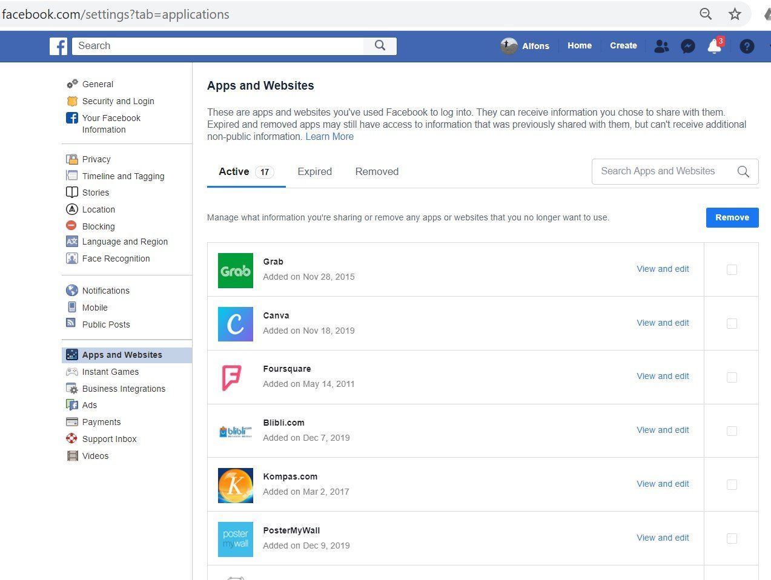The width and height of the screenshot is (771, 580).
Task: Click View and edit for Canva
Action: (x=663, y=323)
